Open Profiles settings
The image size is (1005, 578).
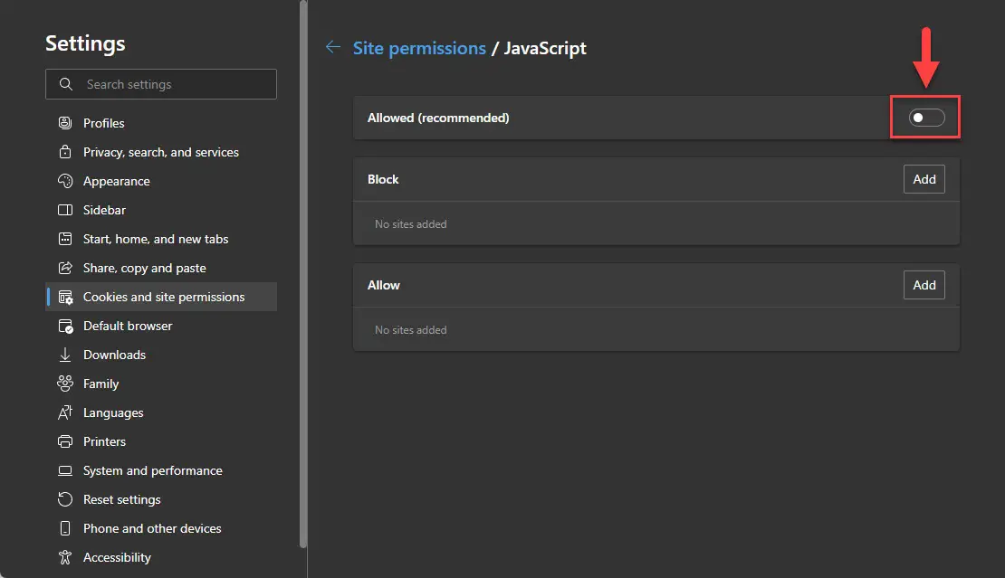point(161,123)
